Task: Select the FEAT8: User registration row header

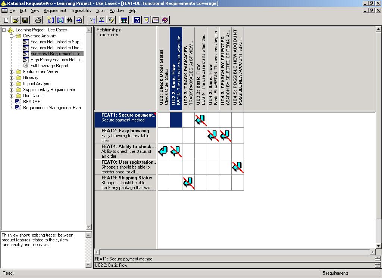Action: point(125,167)
